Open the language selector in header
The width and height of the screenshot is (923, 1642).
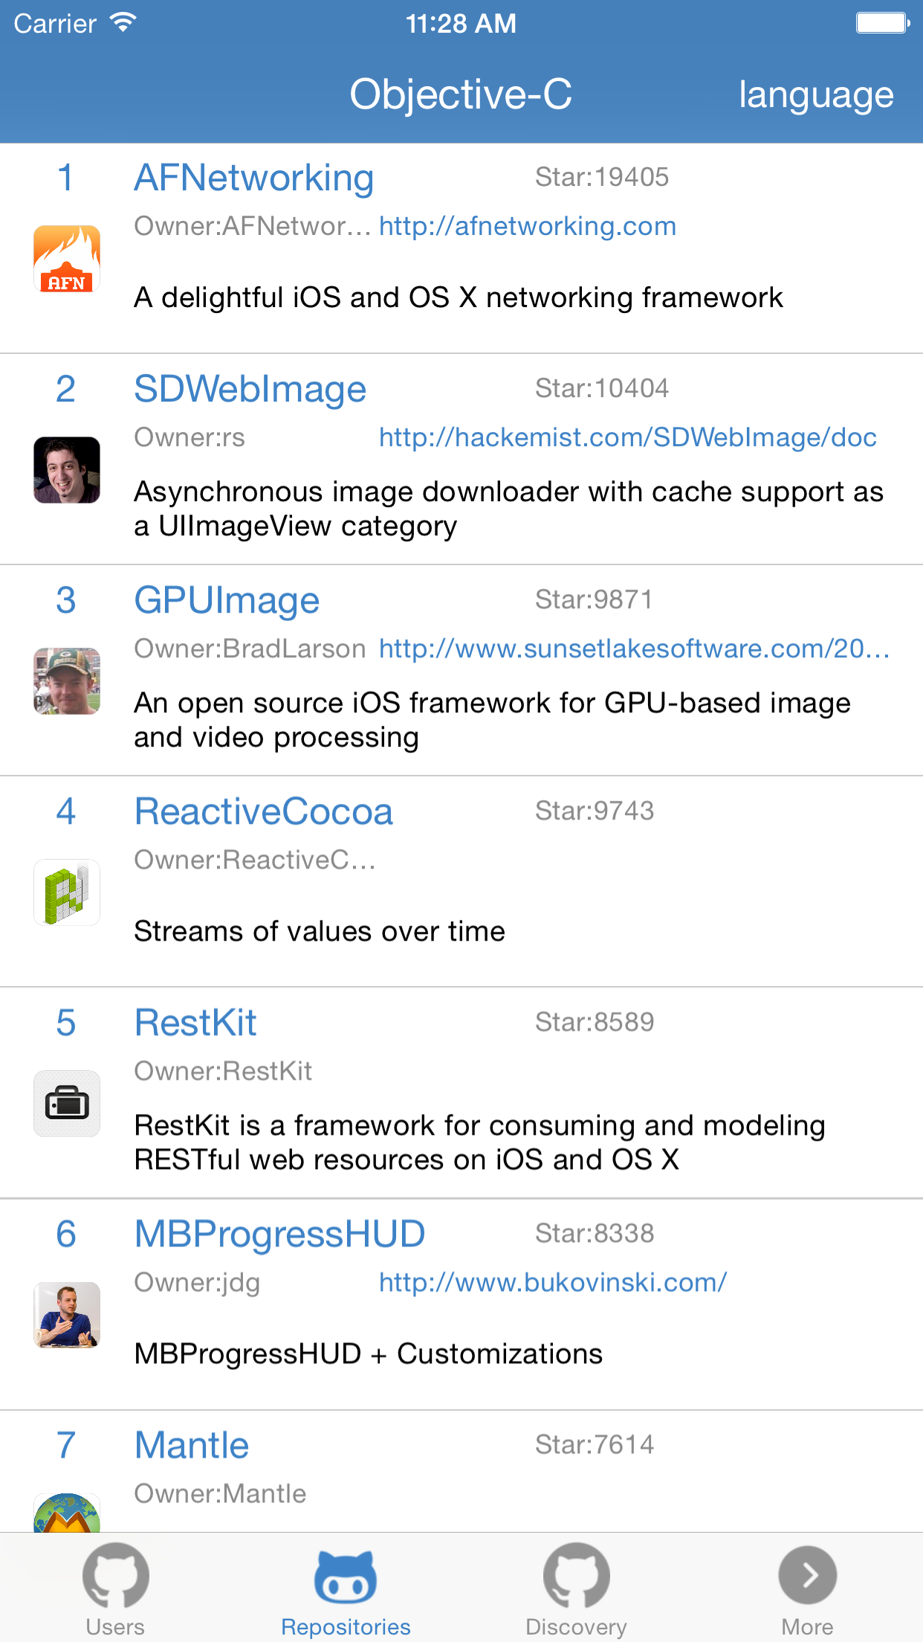pyautogui.click(x=816, y=95)
